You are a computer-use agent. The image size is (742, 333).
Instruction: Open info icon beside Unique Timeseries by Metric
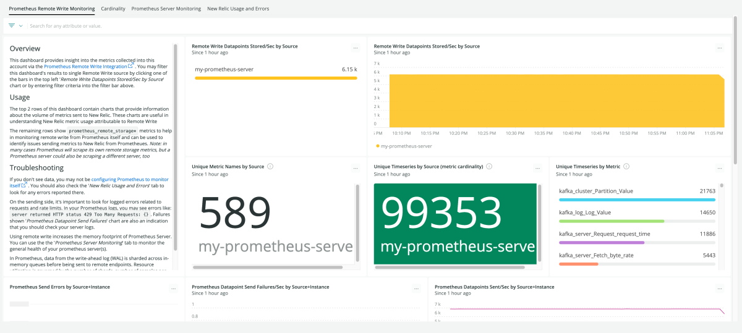pyautogui.click(x=626, y=166)
